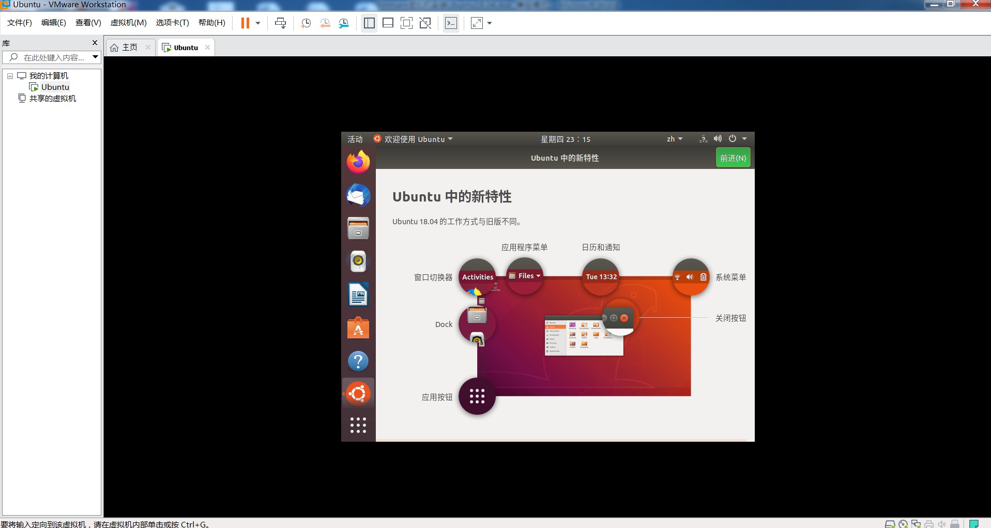Select 我的计算机 in the library tree
This screenshot has height=528, width=991.
coord(49,76)
